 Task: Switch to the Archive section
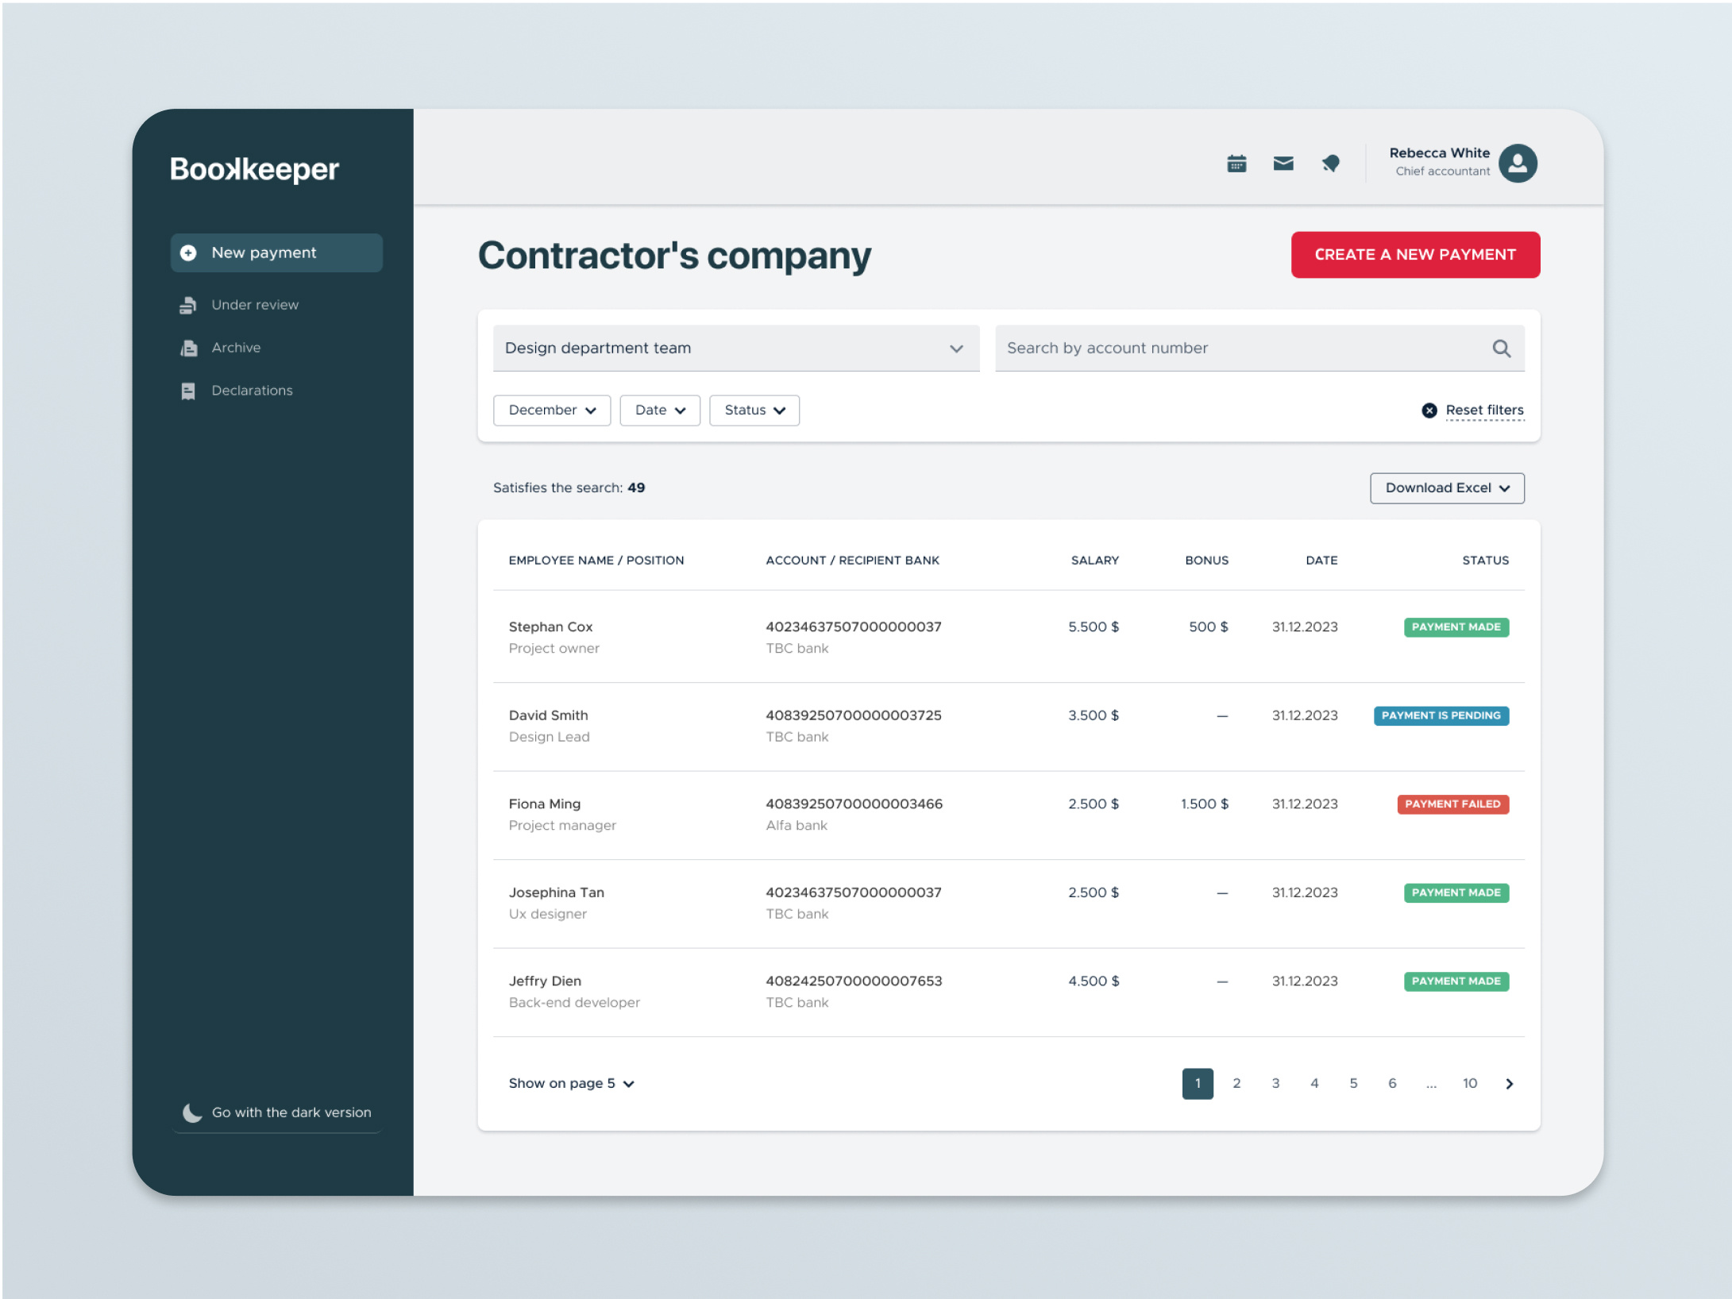pyautogui.click(x=235, y=347)
